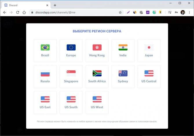Pick the Singapore region card

[71, 76]
